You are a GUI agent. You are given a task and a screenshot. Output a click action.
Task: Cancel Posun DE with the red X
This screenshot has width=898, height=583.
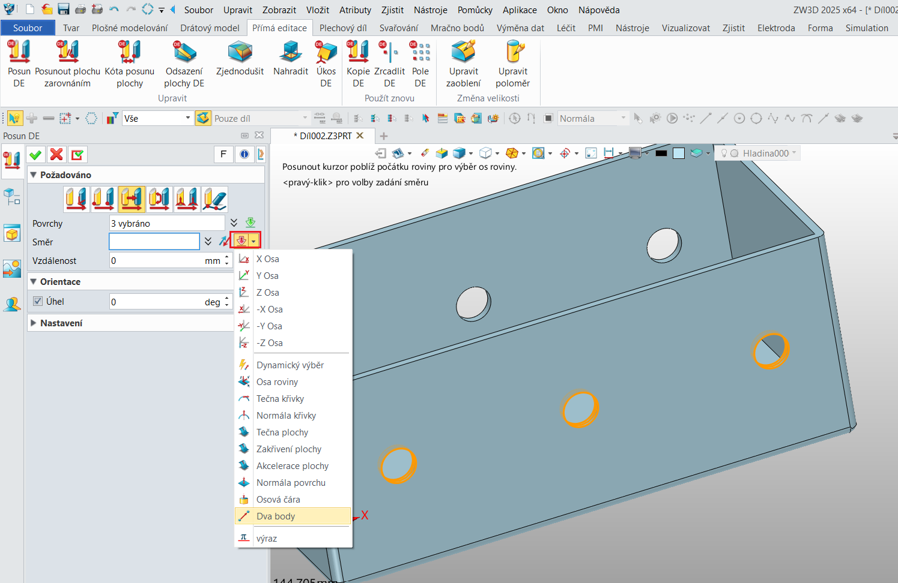56,155
